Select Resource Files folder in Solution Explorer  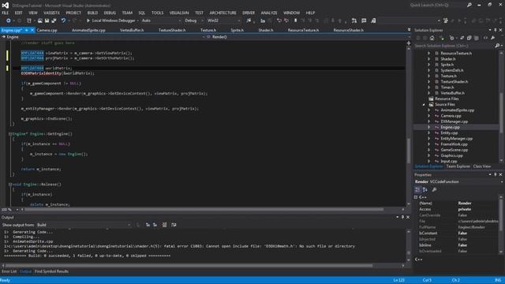(x=447, y=99)
